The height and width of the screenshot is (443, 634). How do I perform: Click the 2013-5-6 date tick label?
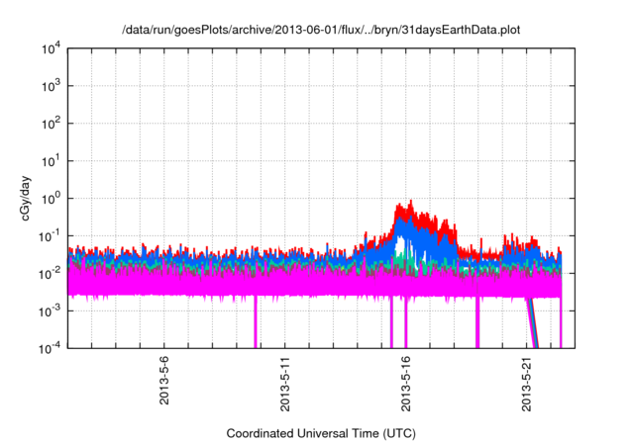point(163,380)
